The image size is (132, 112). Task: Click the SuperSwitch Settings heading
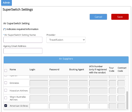point(18,10)
